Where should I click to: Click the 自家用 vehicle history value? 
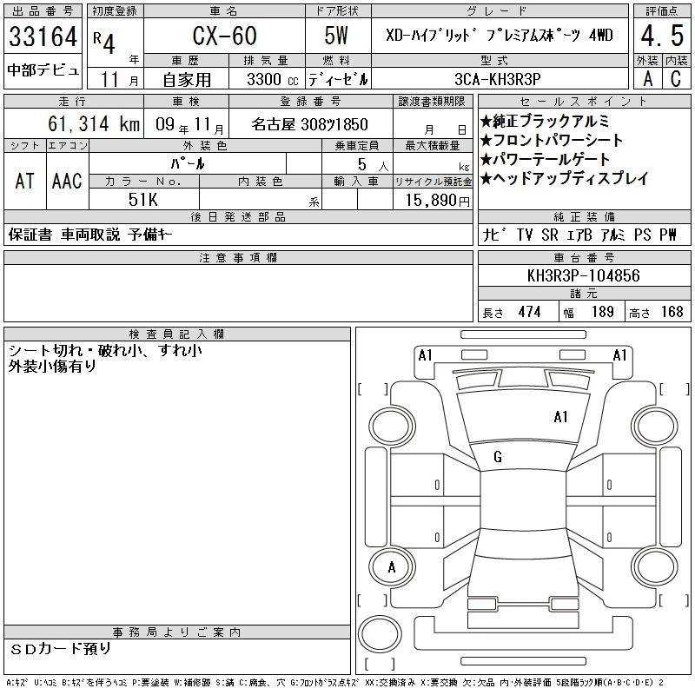click(x=187, y=80)
